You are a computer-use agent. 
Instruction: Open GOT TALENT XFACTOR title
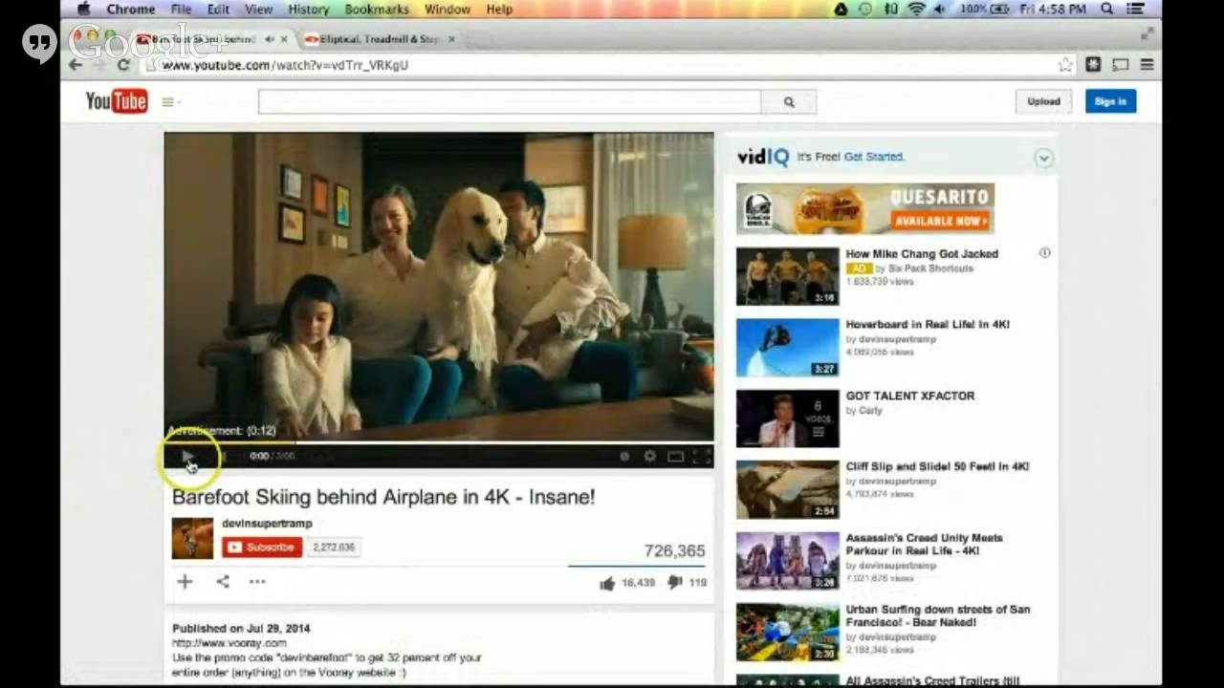tap(909, 396)
